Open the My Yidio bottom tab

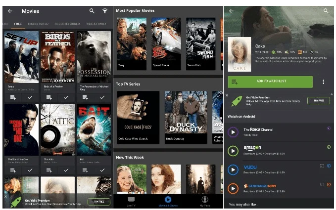204,201
